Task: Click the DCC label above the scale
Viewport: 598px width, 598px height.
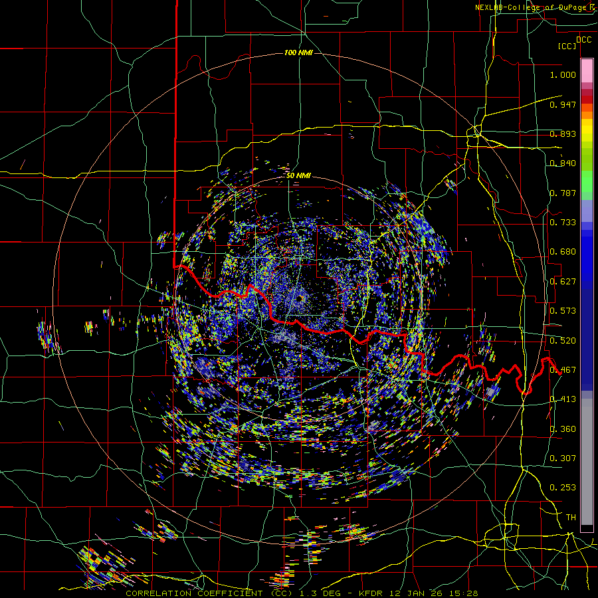Action: 583,40
